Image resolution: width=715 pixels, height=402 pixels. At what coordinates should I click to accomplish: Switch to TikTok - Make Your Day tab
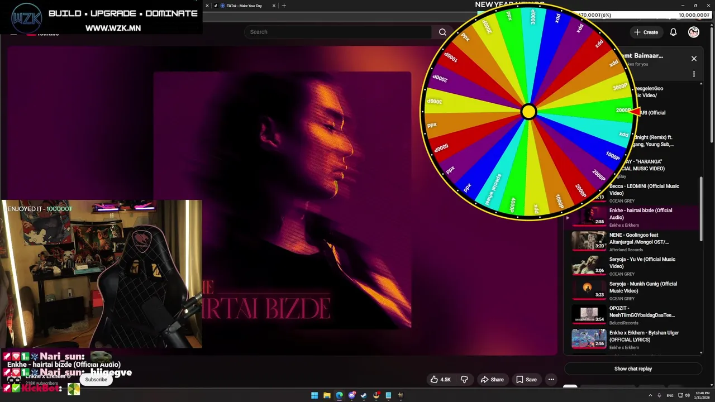244,6
